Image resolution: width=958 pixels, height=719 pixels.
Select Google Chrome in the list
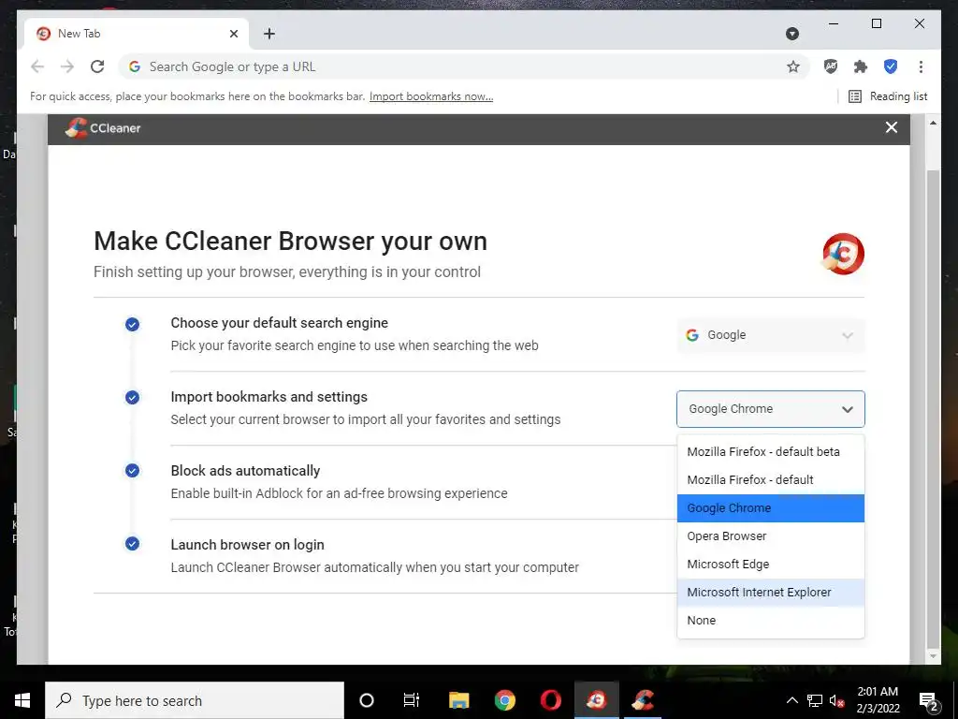click(771, 508)
